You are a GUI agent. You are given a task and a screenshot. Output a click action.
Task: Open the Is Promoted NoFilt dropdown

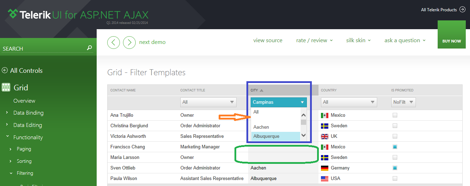tap(404, 102)
